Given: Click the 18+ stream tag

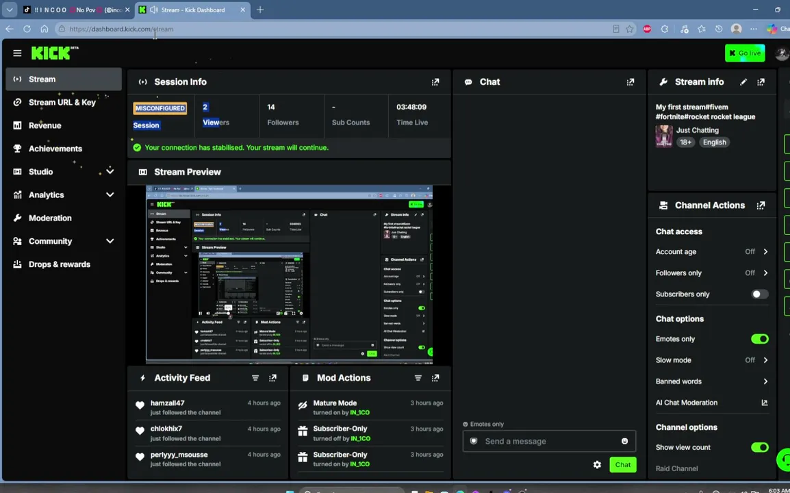Looking at the screenshot, I should (686, 142).
